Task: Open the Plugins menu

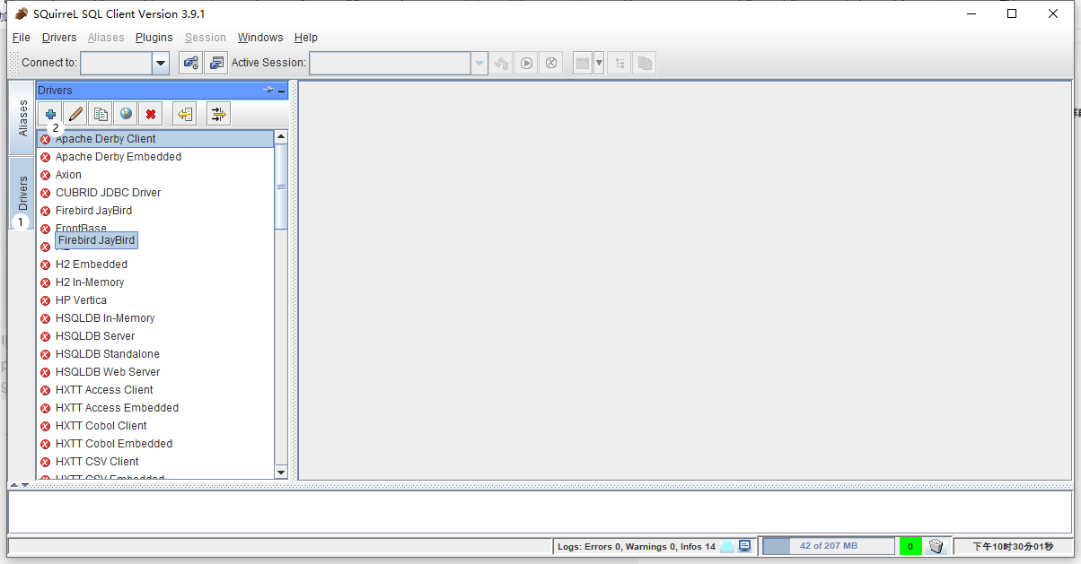Action: click(x=154, y=38)
